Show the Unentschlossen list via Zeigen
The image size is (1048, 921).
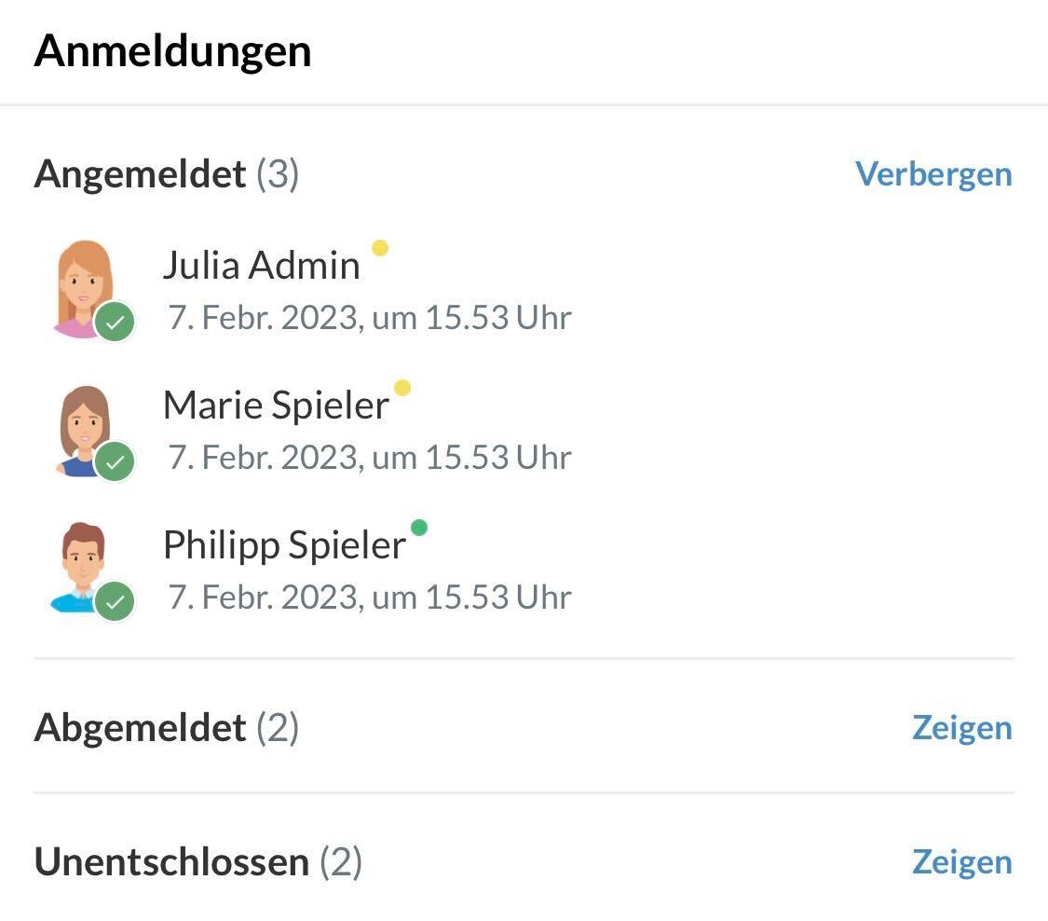click(x=962, y=861)
